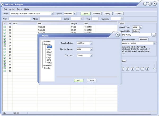The image size is (159, 116).
Task: Select MP3 encoder in the tree
Action: tap(49, 60)
